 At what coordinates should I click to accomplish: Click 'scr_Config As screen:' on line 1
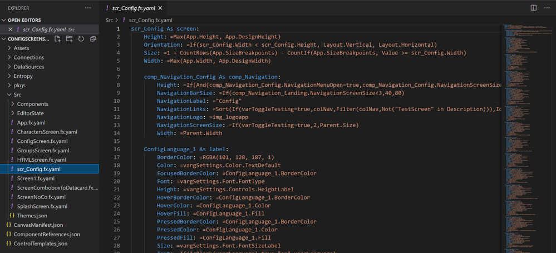point(165,28)
